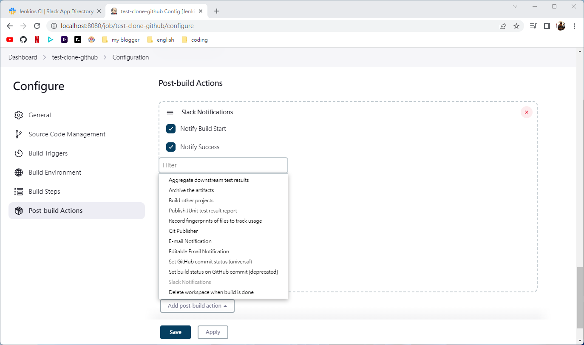The width and height of the screenshot is (584, 345).
Task: Open the Netflix bookmark icon
Action: 37,40
